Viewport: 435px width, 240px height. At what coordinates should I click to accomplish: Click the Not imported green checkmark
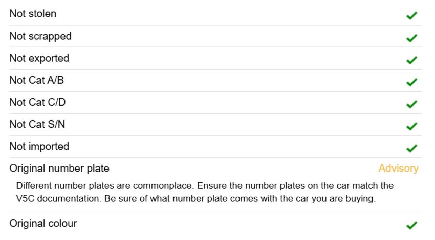(x=411, y=148)
